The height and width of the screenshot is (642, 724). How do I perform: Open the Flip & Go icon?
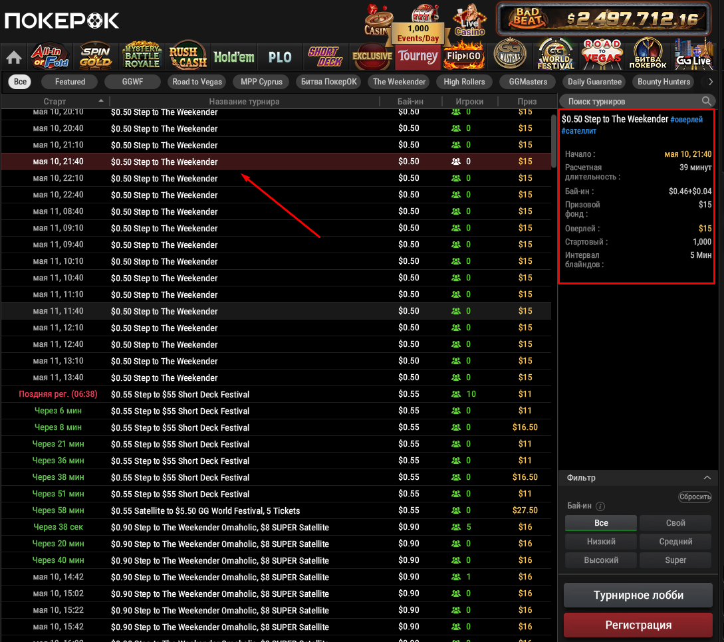(463, 56)
